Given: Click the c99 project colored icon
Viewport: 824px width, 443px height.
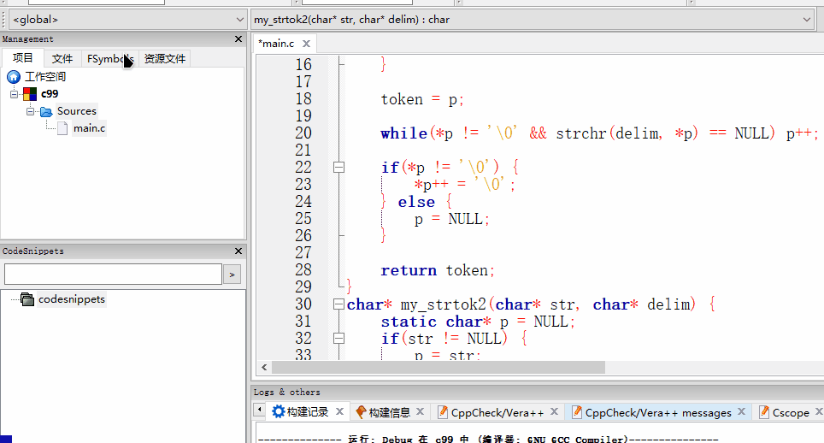Looking at the screenshot, I should click(x=30, y=94).
